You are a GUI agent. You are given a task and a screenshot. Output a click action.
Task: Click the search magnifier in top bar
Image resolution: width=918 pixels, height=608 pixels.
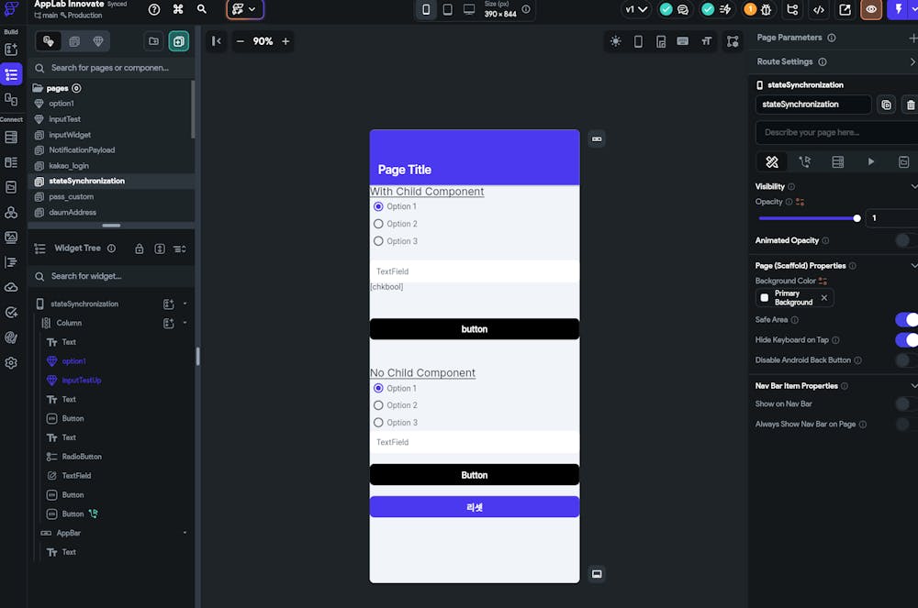coord(201,9)
